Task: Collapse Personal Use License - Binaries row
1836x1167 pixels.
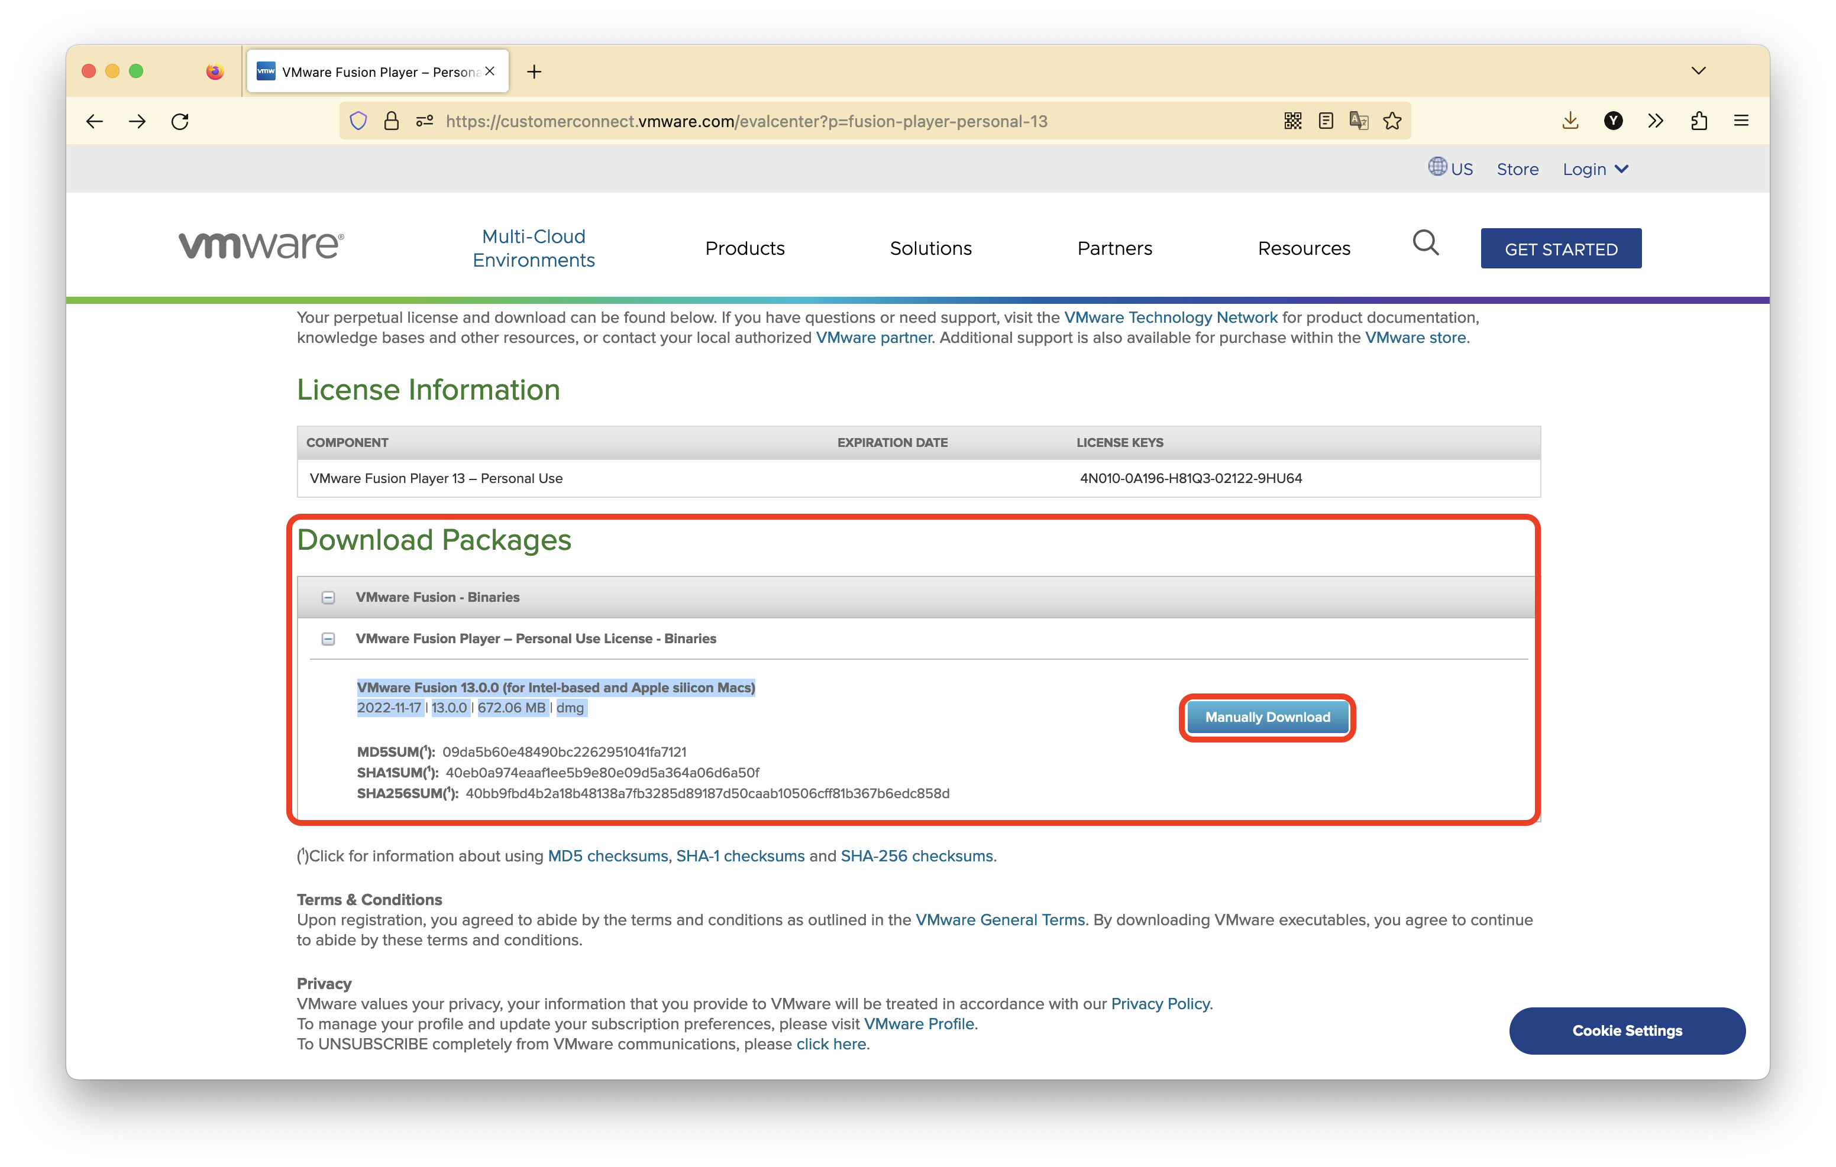Action: click(328, 638)
